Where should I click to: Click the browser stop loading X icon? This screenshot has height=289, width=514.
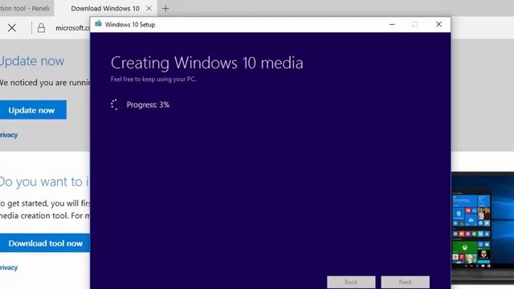(12, 28)
